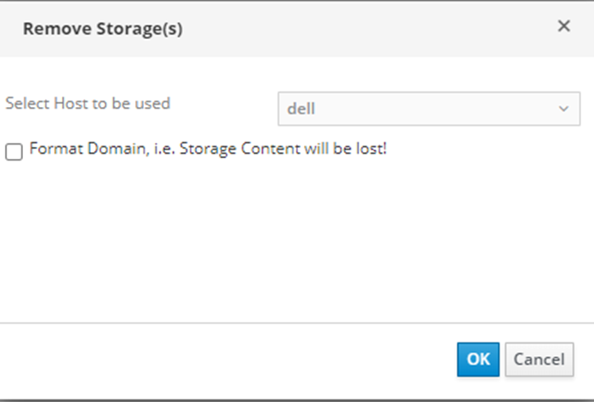This screenshot has height=402, width=594.
Task: Tick the box warning Storage Content will be lost
Action: [14, 152]
